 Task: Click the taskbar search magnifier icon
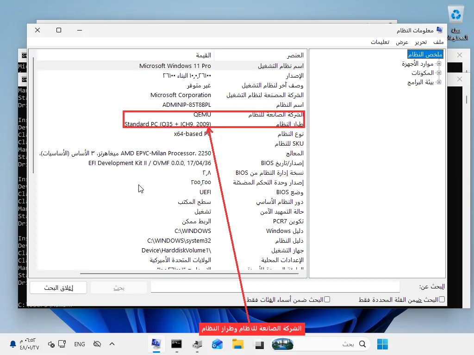click(362, 344)
